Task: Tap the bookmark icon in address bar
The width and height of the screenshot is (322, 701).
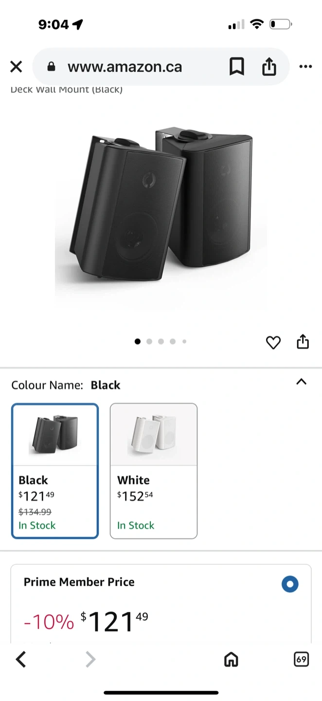Action: coord(236,67)
